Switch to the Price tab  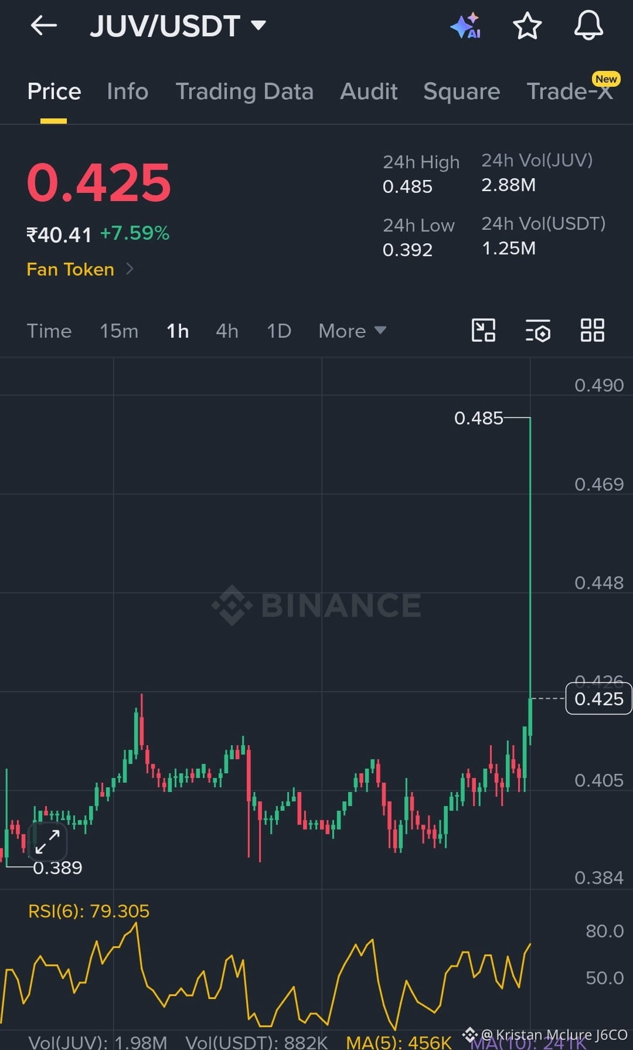[54, 91]
